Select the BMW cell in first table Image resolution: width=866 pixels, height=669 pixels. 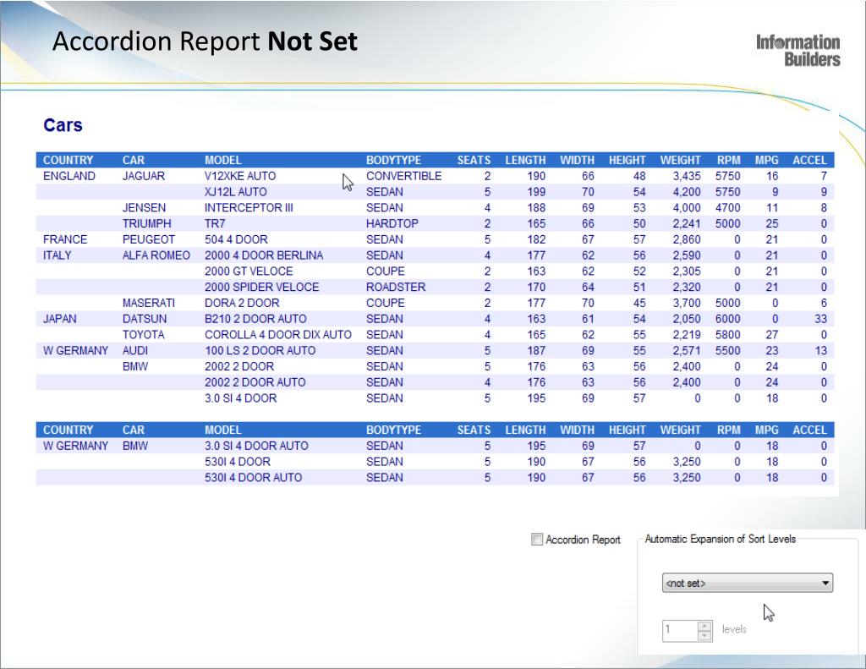(135, 367)
